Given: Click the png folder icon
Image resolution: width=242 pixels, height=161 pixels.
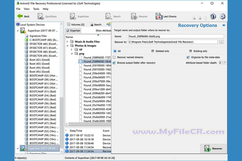Looking at the screenshot, I should pos(76,53).
